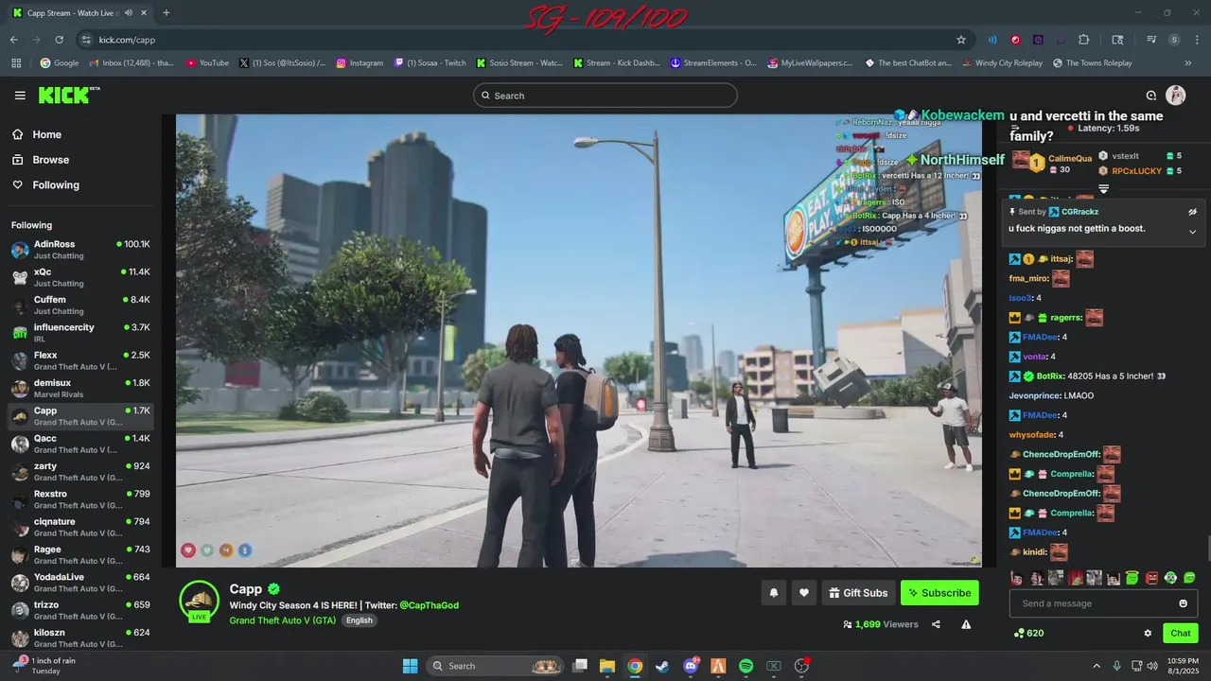Open trizzo channel from sidebar
The image size is (1211, 681).
click(80, 610)
